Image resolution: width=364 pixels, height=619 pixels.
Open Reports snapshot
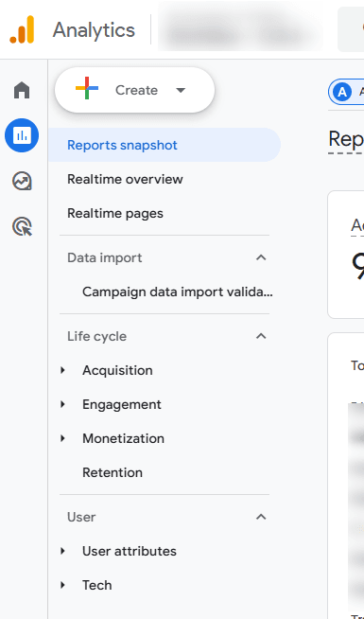click(x=165, y=145)
